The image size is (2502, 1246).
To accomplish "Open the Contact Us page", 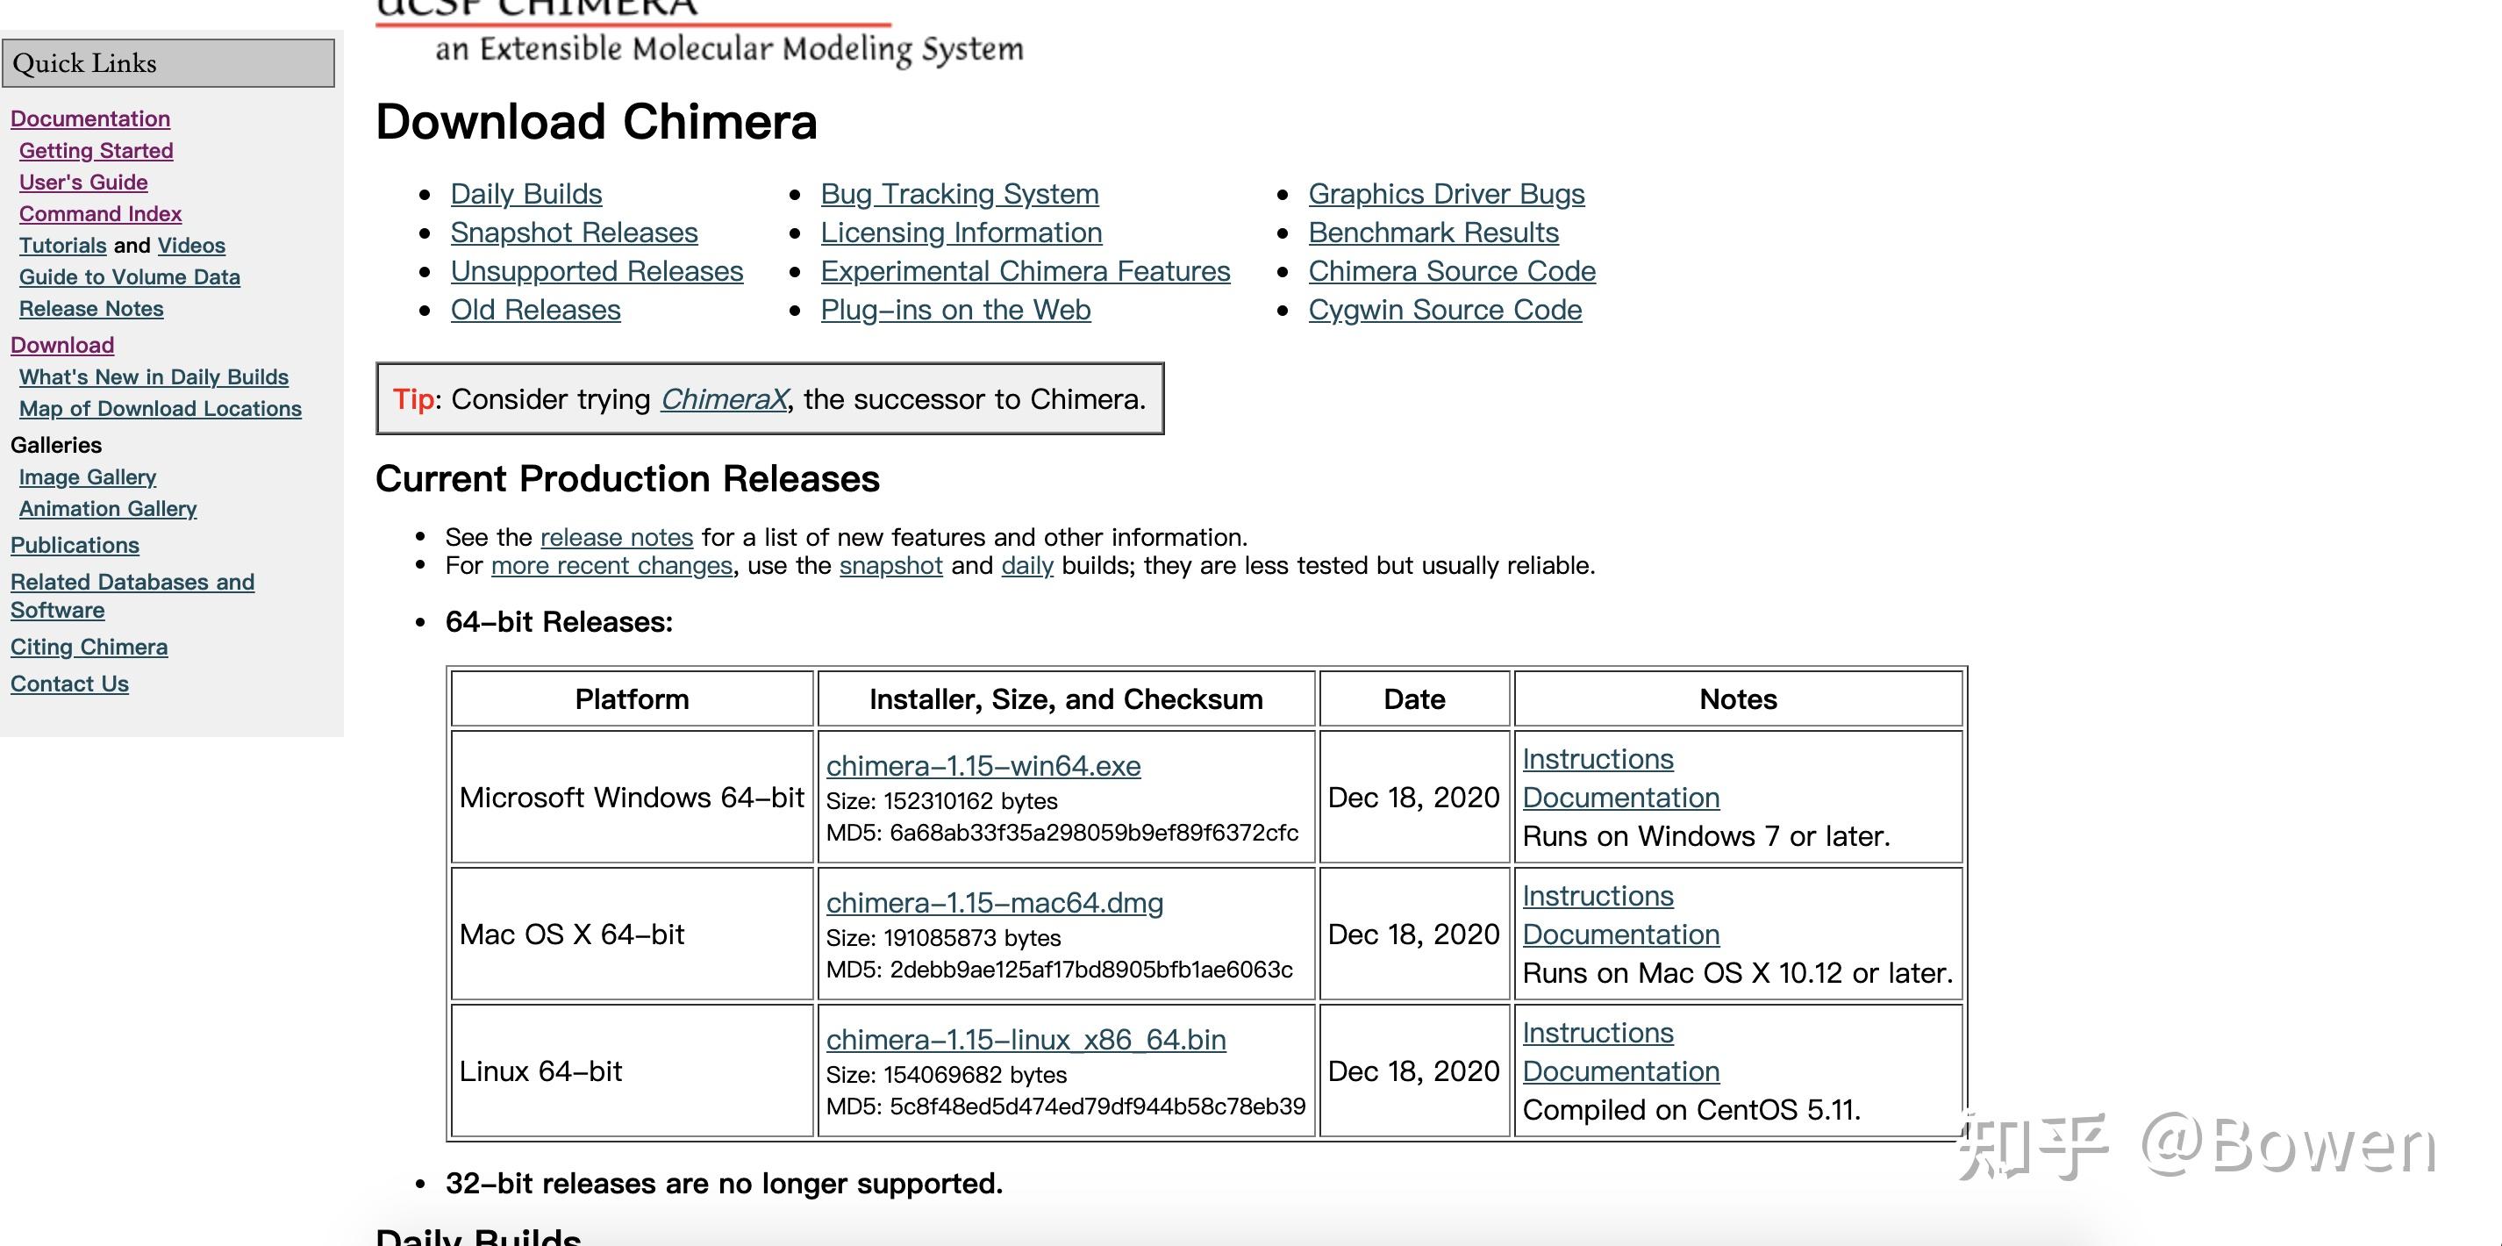I will (x=68, y=683).
